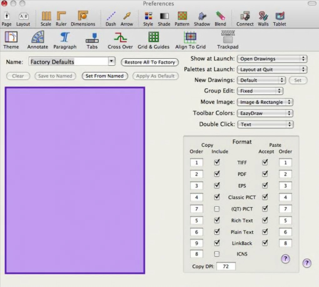Open the Shadow preferences
Image resolution: width=319 pixels, height=287 pixels.
pos(202,19)
